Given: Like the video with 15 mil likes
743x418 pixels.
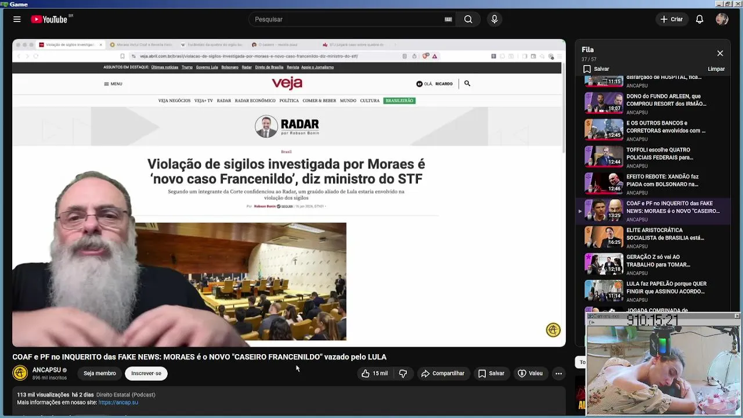Looking at the screenshot, I should coord(374,373).
